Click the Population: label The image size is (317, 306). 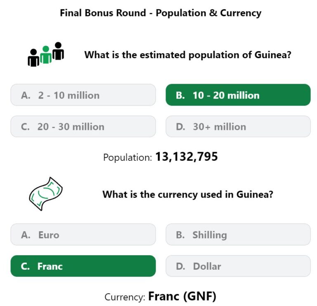pos(128,158)
